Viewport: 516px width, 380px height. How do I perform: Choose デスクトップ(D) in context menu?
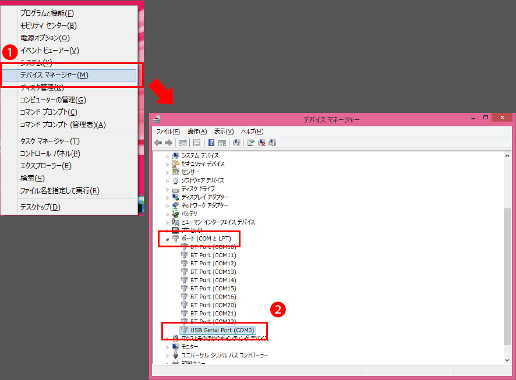point(69,207)
